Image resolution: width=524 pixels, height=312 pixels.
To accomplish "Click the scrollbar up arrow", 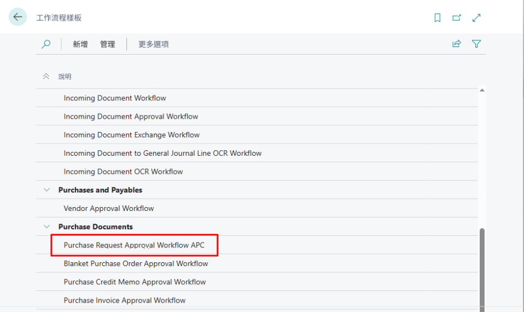I will [x=482, y=90].
